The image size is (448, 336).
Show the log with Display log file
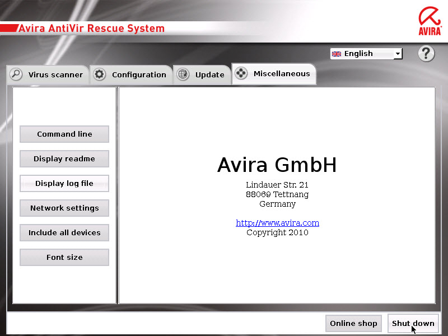click(x=64, y=183)
